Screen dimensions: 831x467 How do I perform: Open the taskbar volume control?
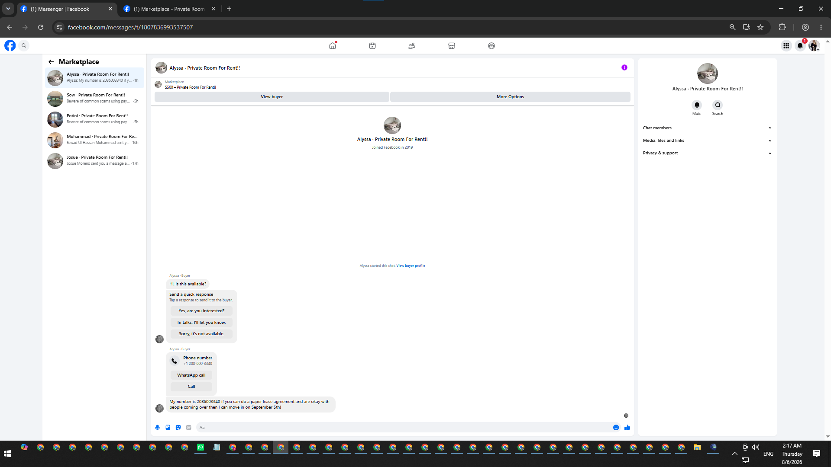(x=756, y=447)
